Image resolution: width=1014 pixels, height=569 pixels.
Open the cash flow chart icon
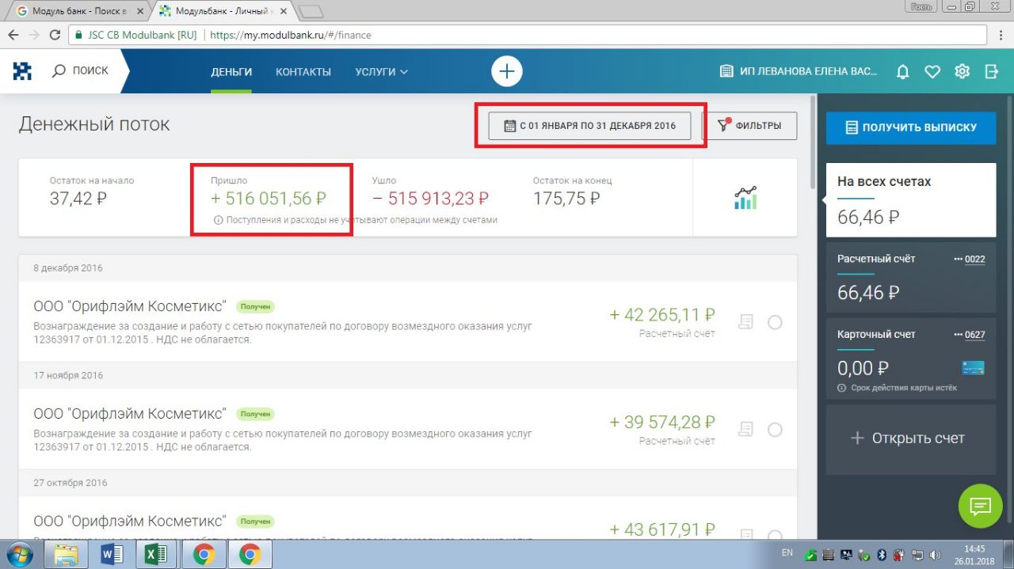tap(745, 198)
